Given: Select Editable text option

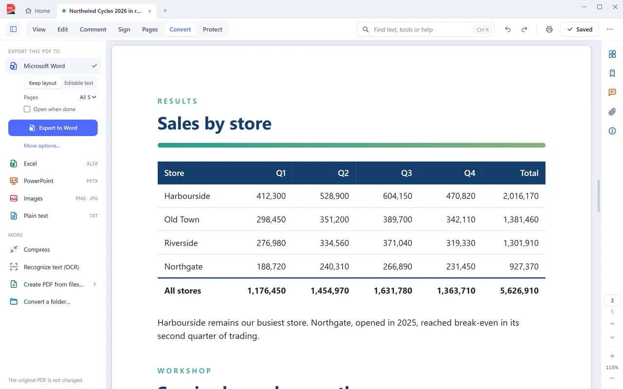Looking at the screenshot, I should click(79, 83).
